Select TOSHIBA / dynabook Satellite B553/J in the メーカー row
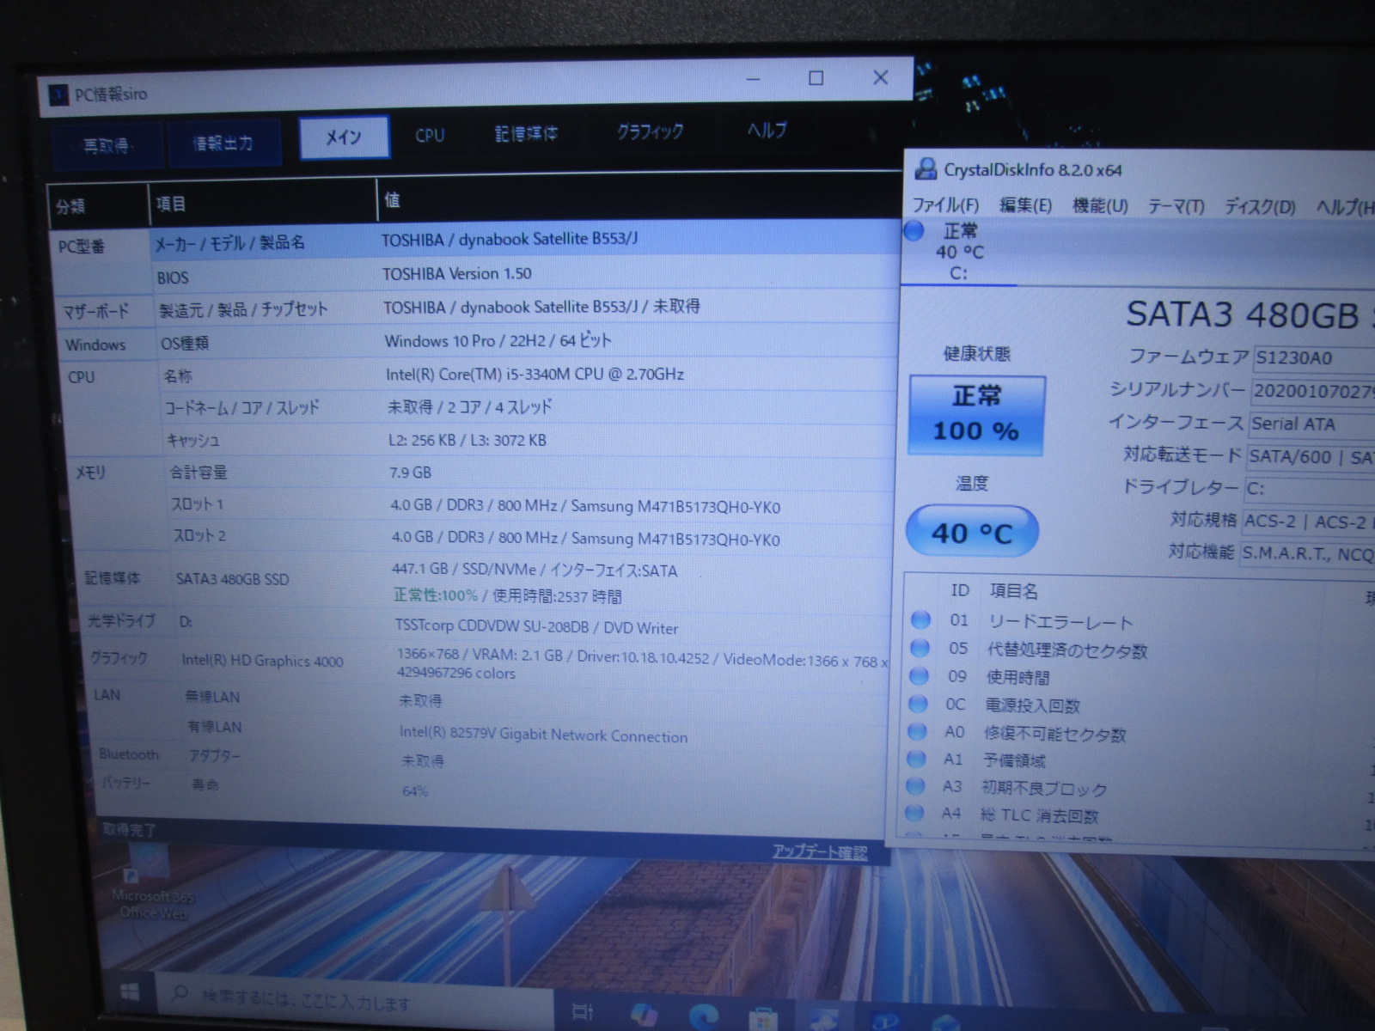The width and height of the screenshot is (1375, 1031). click(510, 239)
